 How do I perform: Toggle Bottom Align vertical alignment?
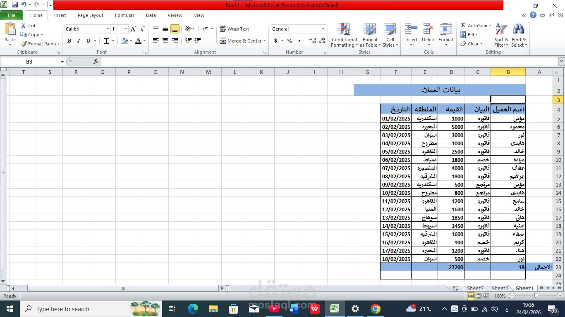pos(175,29)
